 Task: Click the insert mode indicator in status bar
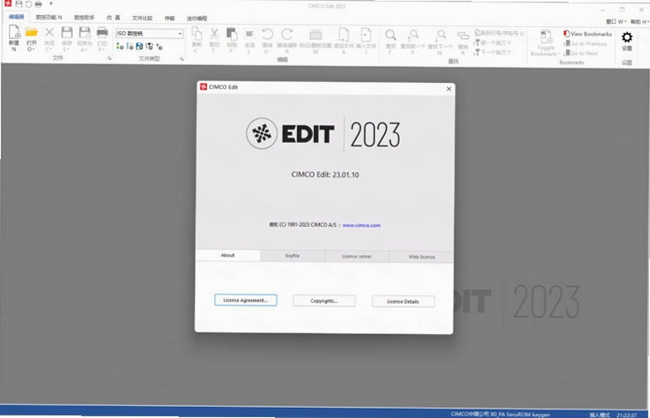[599, 415]
